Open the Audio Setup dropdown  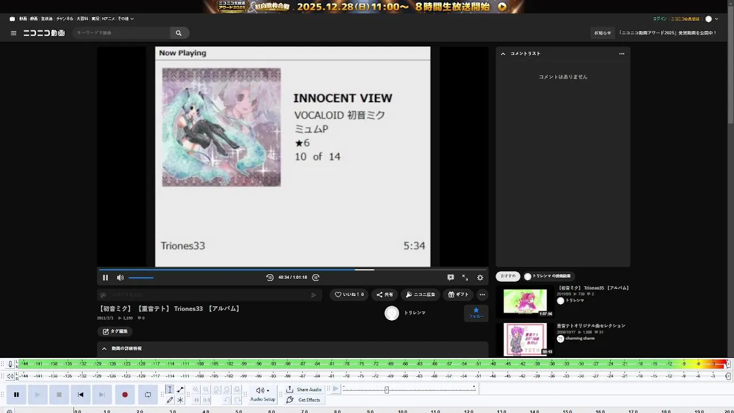263,394
